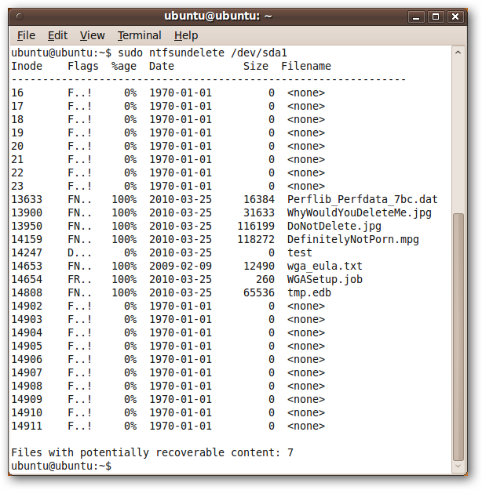The height and width of the screenshot is (490, 482).
Task: Open the Help menu
Action: click(x=186, y=35)
